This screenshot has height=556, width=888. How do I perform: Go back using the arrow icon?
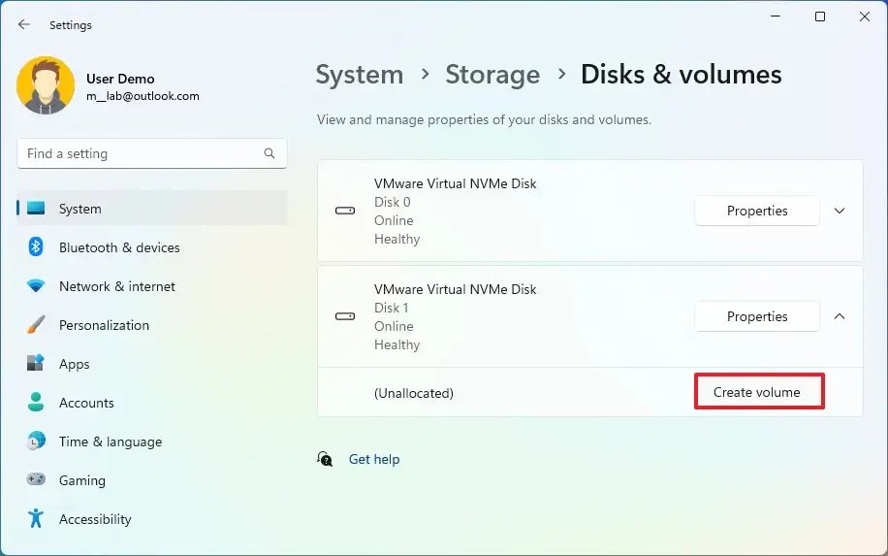tap(24, 25)
